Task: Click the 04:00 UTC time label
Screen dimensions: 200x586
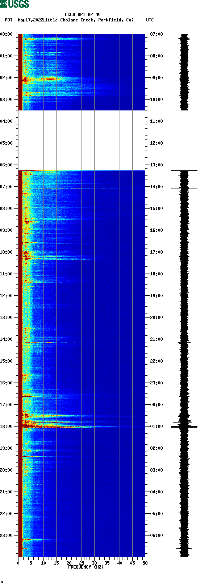Action: pos(157,492)
